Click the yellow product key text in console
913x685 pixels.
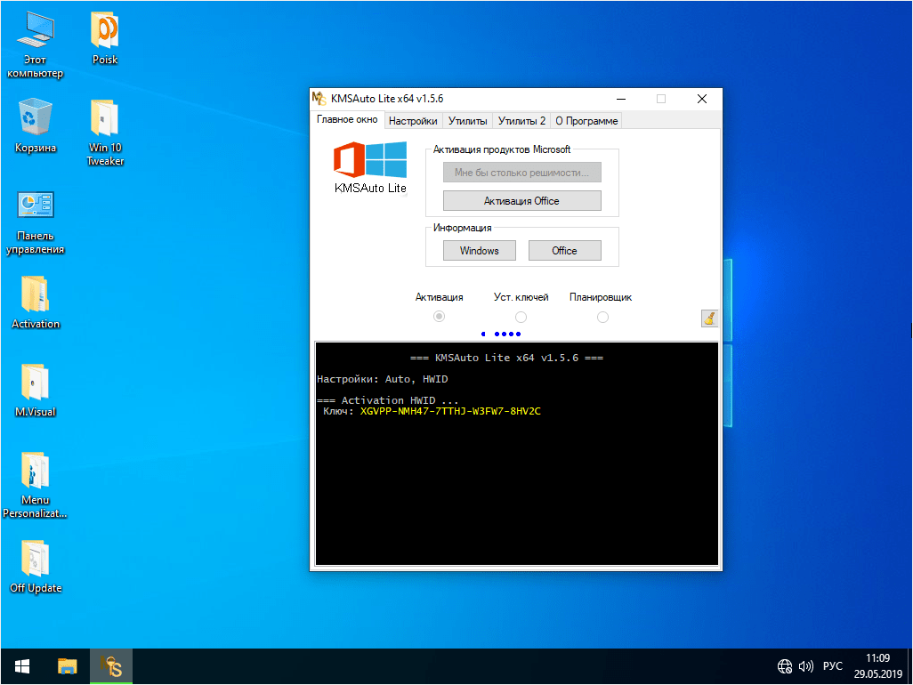pyautogui.click(x=450, y=411)
